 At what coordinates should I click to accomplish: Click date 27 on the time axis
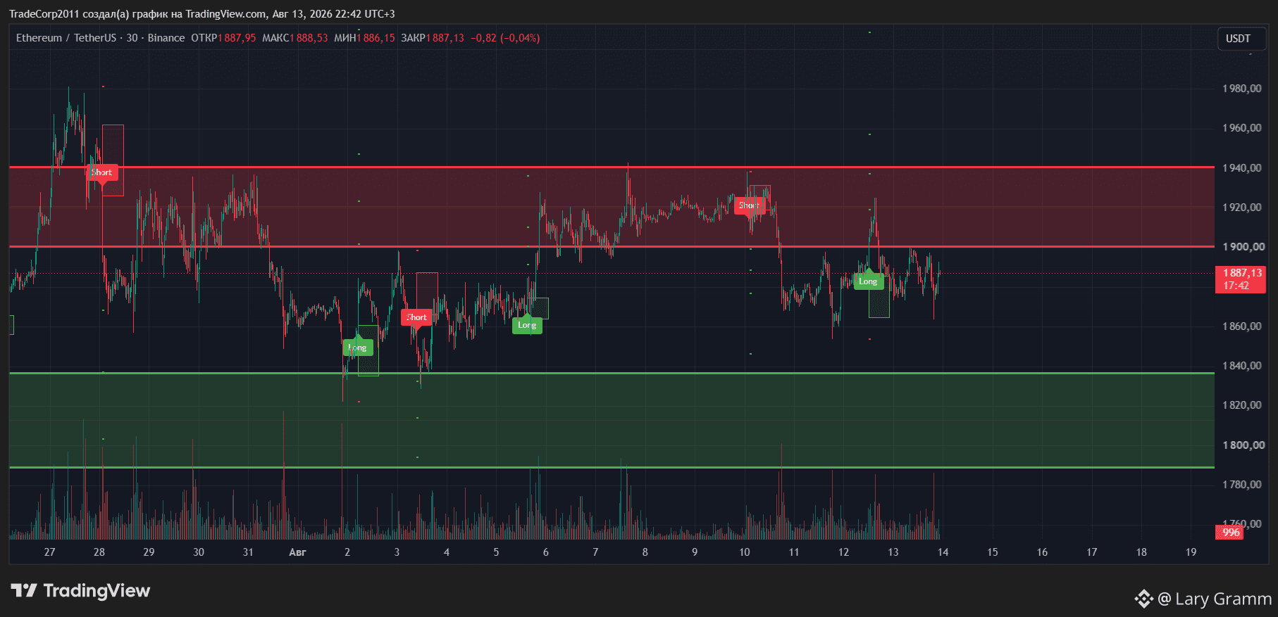point(49,552)
